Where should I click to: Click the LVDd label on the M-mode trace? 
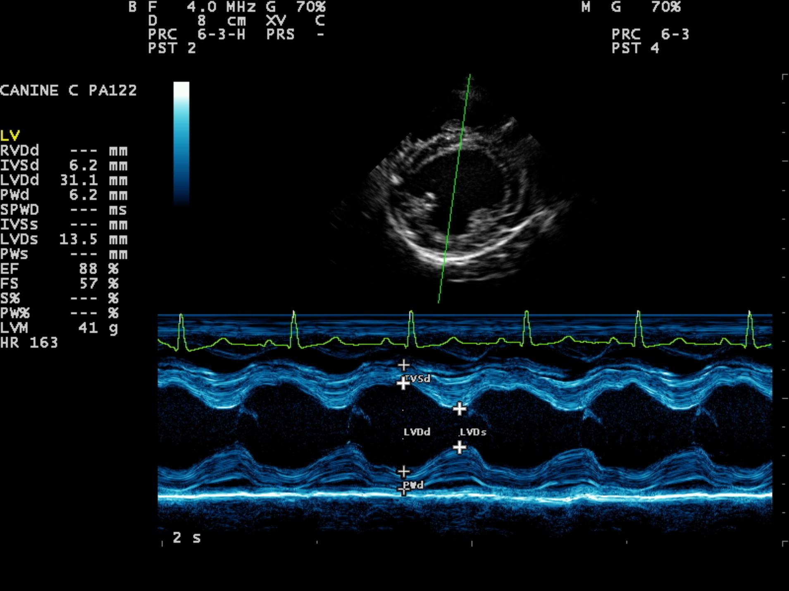pyautogui.click(x=417, y=432)
